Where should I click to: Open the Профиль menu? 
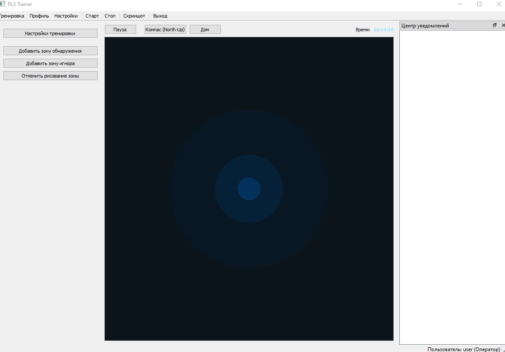tap(39, 16)
